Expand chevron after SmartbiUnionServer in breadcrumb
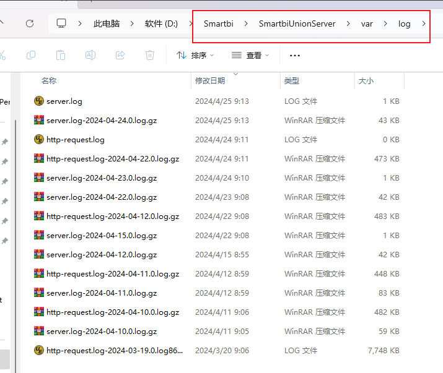443x373 pixels. tap(348, 24)
